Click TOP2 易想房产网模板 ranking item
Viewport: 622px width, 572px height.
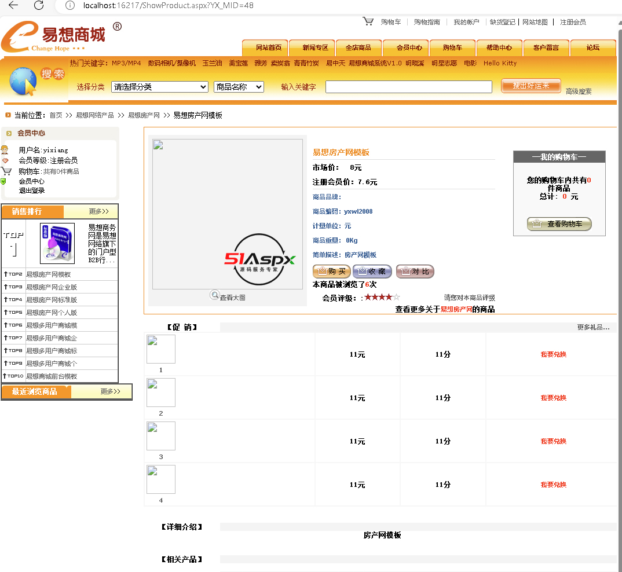pos(49,274)
